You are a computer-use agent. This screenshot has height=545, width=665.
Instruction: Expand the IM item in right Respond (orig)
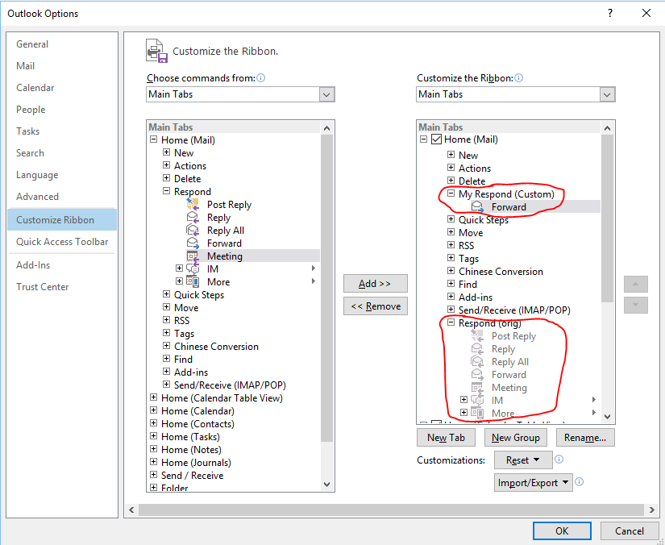click(463, 400)
